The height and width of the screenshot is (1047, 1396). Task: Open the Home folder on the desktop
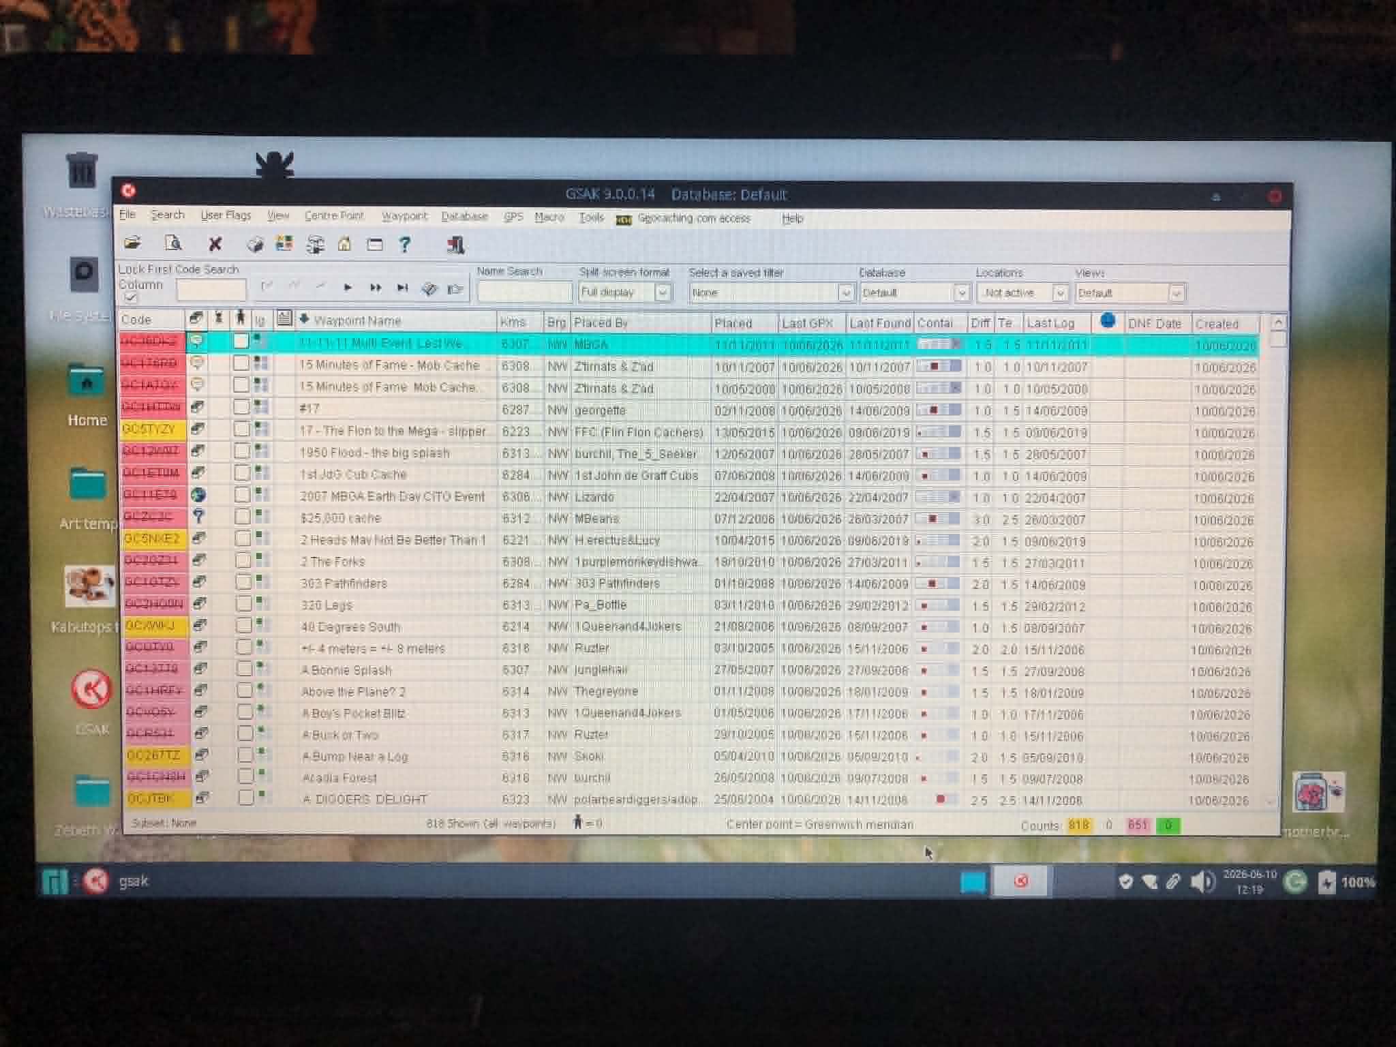[x=87, y=382]
